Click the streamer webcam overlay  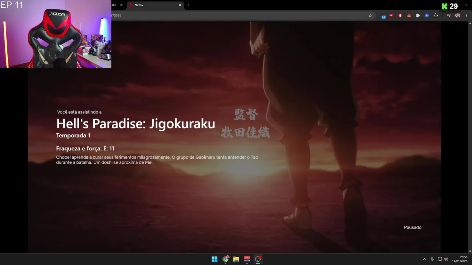[x=56, y=34]
